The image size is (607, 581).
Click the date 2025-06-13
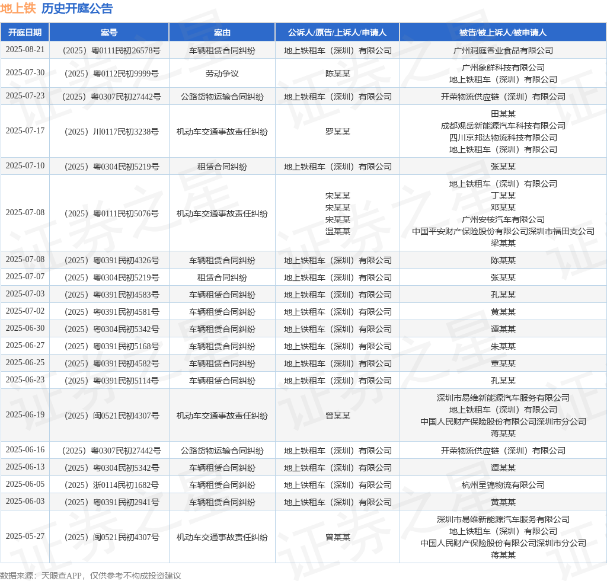(25, 467)
